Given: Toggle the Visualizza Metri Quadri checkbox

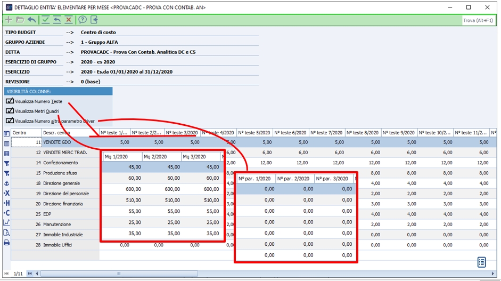Looking at the screenshot, I should [x=10, y=111].
